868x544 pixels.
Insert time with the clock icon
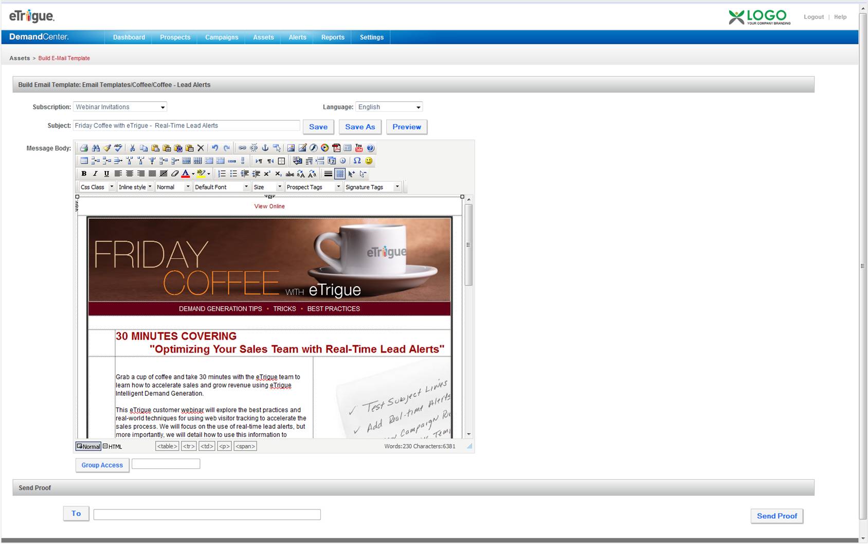coord(342,161)
